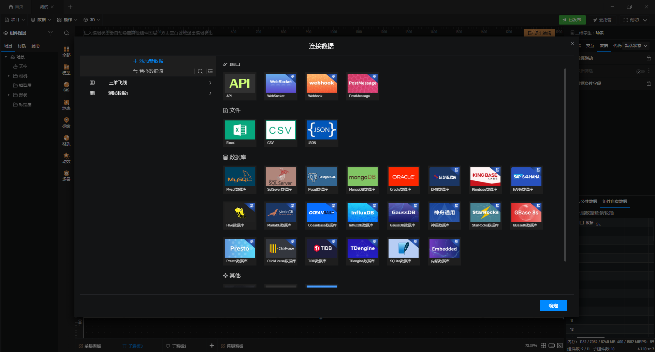
Task: Choose the Excel file source
Action: click(x=240, y=133)
